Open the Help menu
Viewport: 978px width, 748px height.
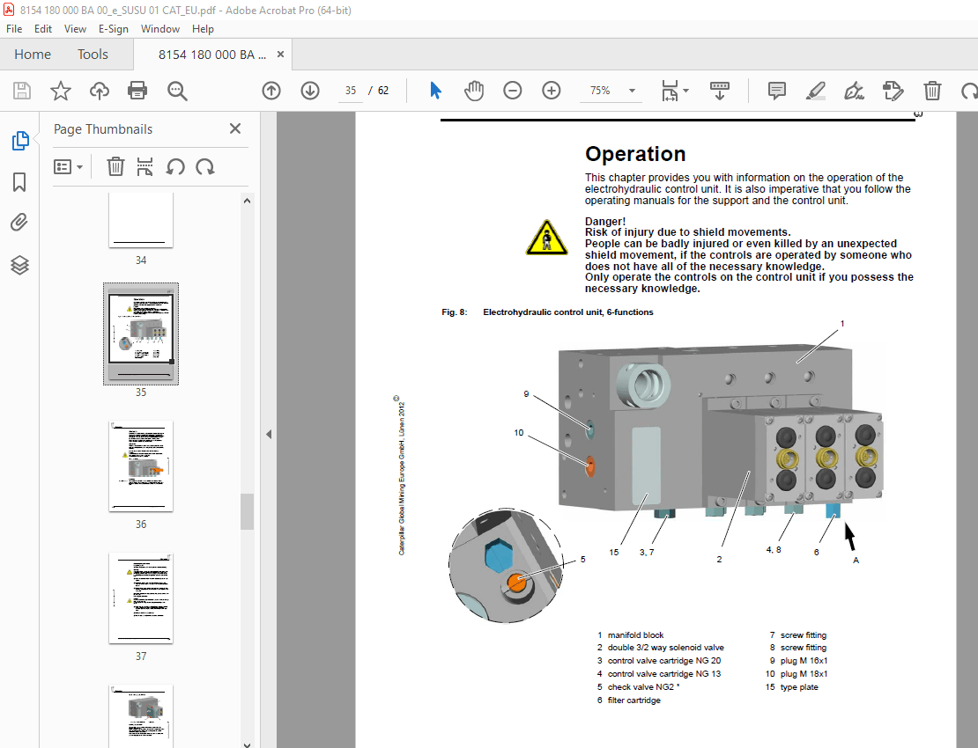203,29
